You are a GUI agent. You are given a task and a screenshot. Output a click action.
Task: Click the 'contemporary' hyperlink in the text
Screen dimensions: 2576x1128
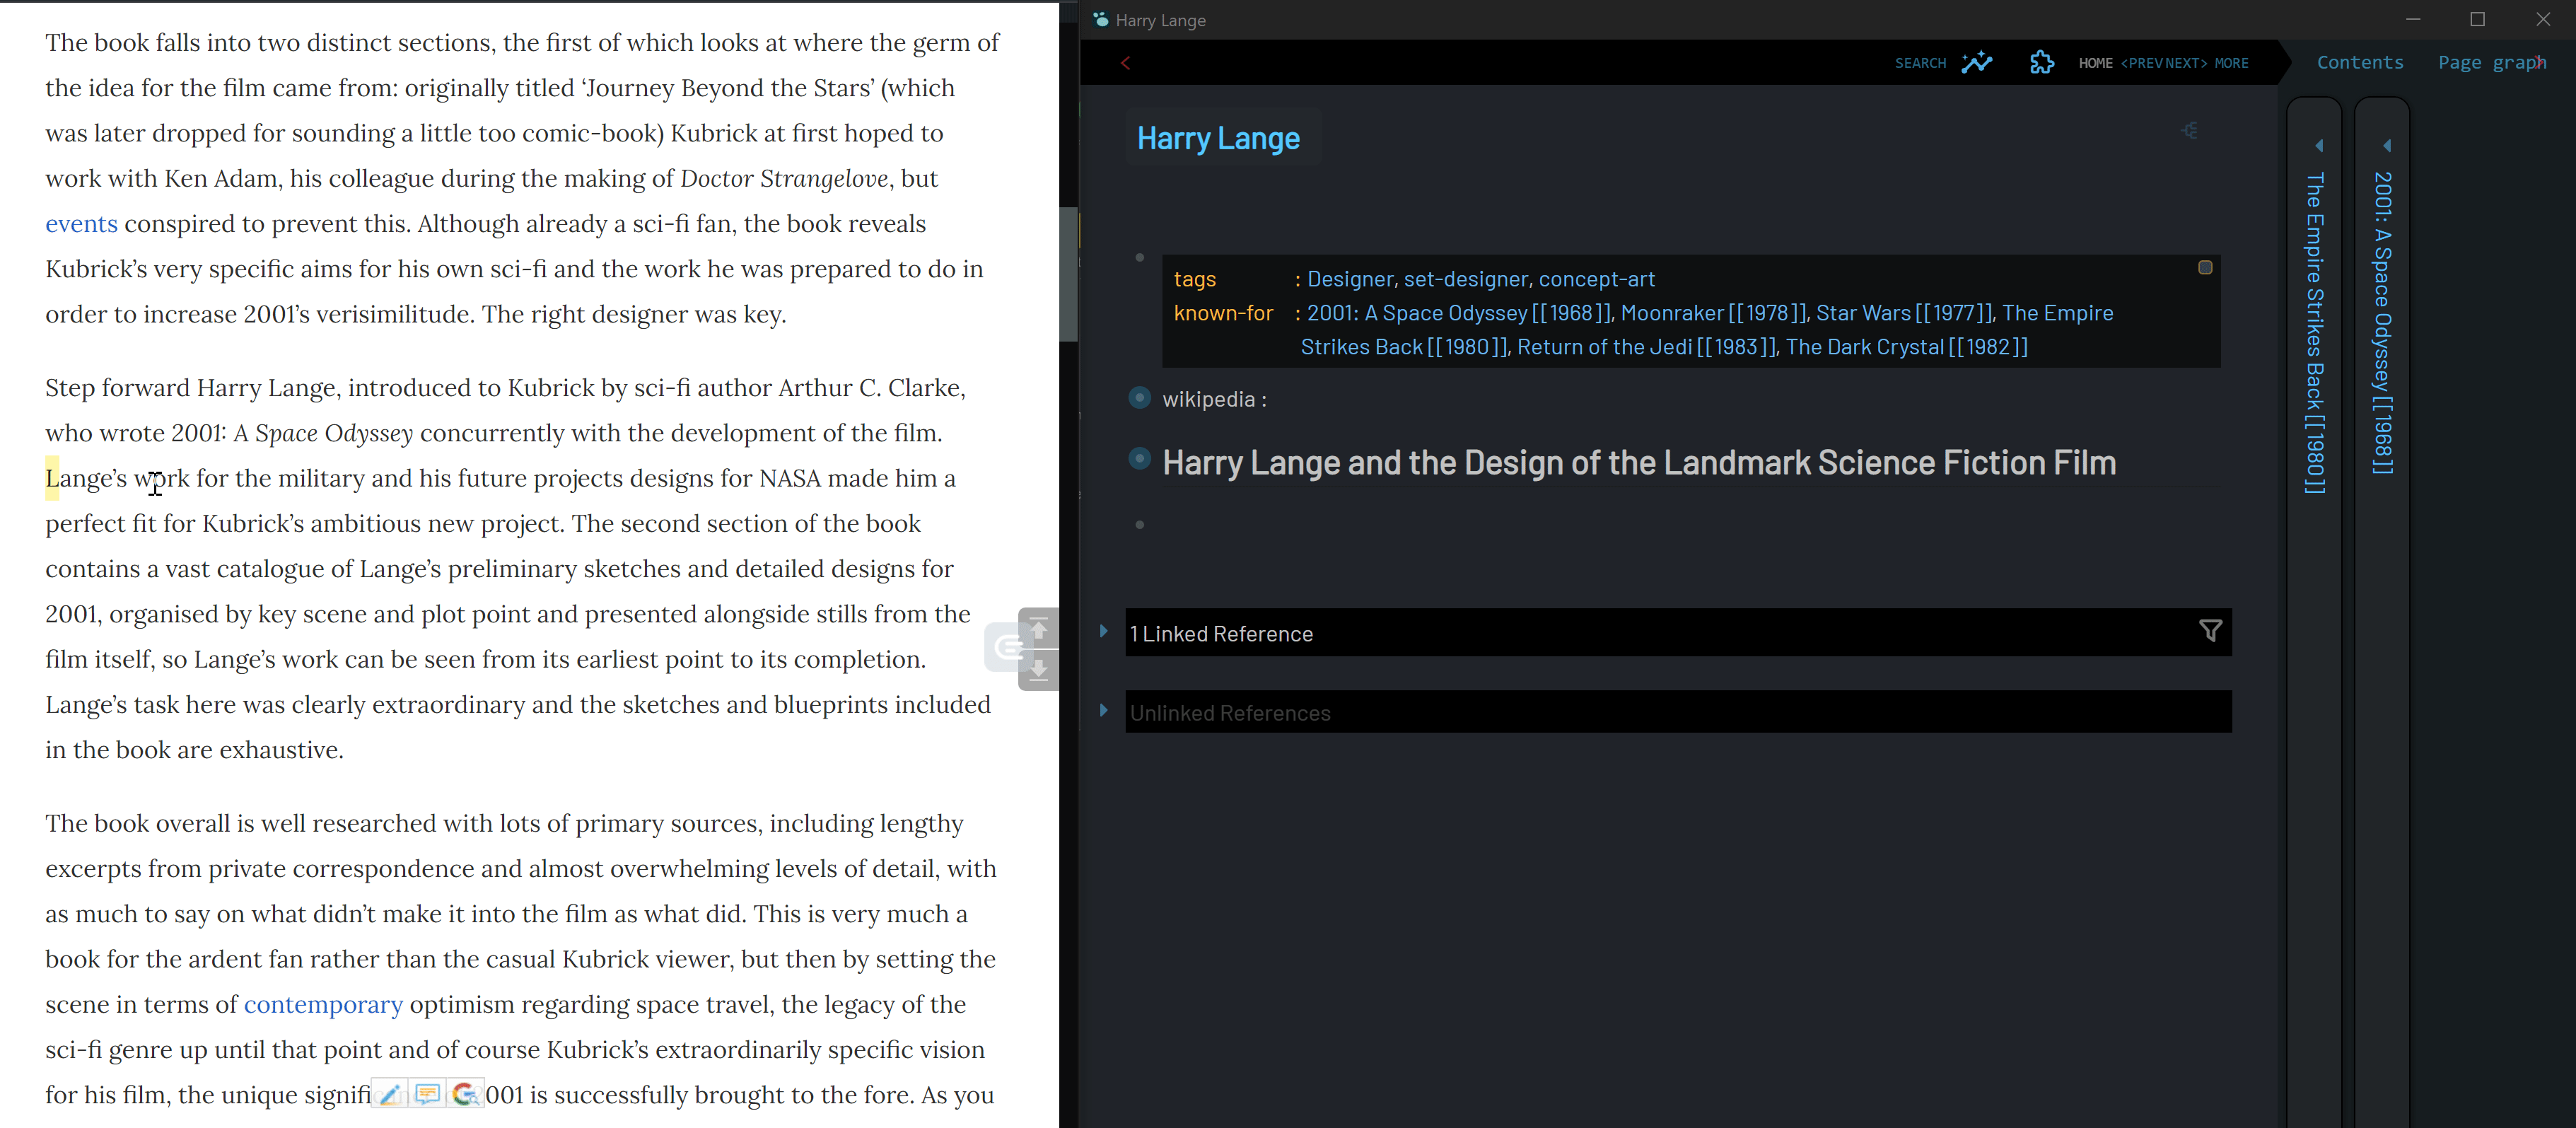[325, 1004]
